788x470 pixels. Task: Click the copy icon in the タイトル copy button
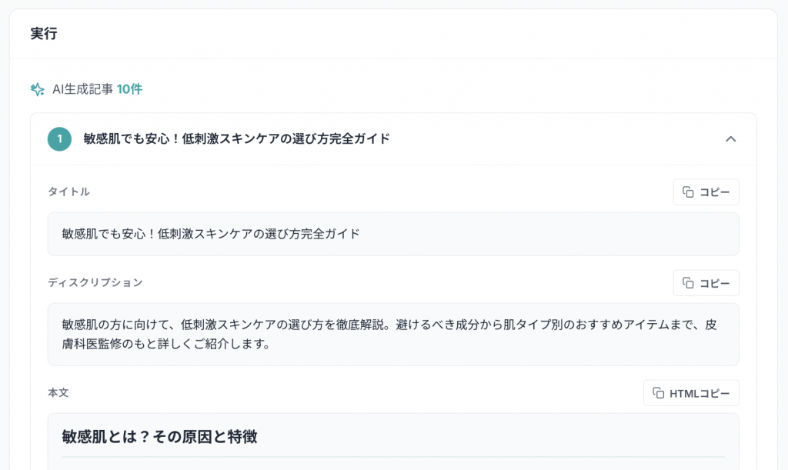(x=689, y=192)
